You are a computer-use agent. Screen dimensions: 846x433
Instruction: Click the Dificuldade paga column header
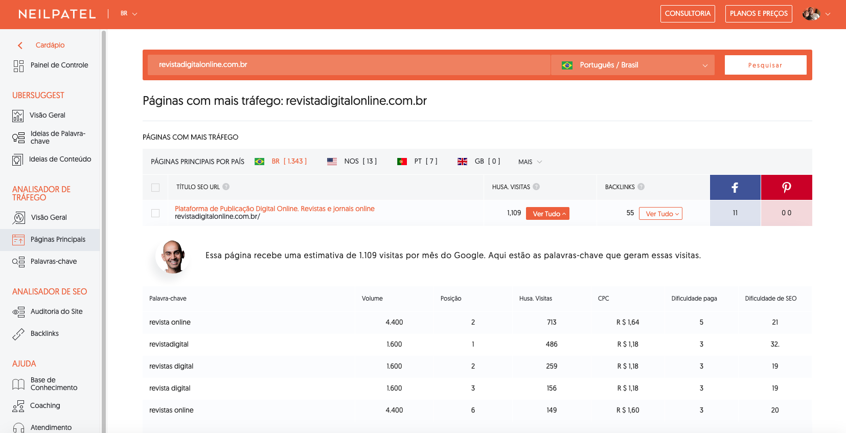pos(694,299)
